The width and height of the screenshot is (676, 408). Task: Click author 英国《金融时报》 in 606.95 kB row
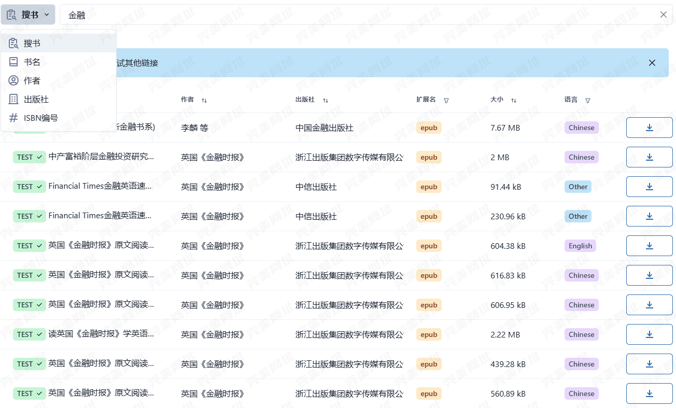pyautogui.click(x=213, y=305)
